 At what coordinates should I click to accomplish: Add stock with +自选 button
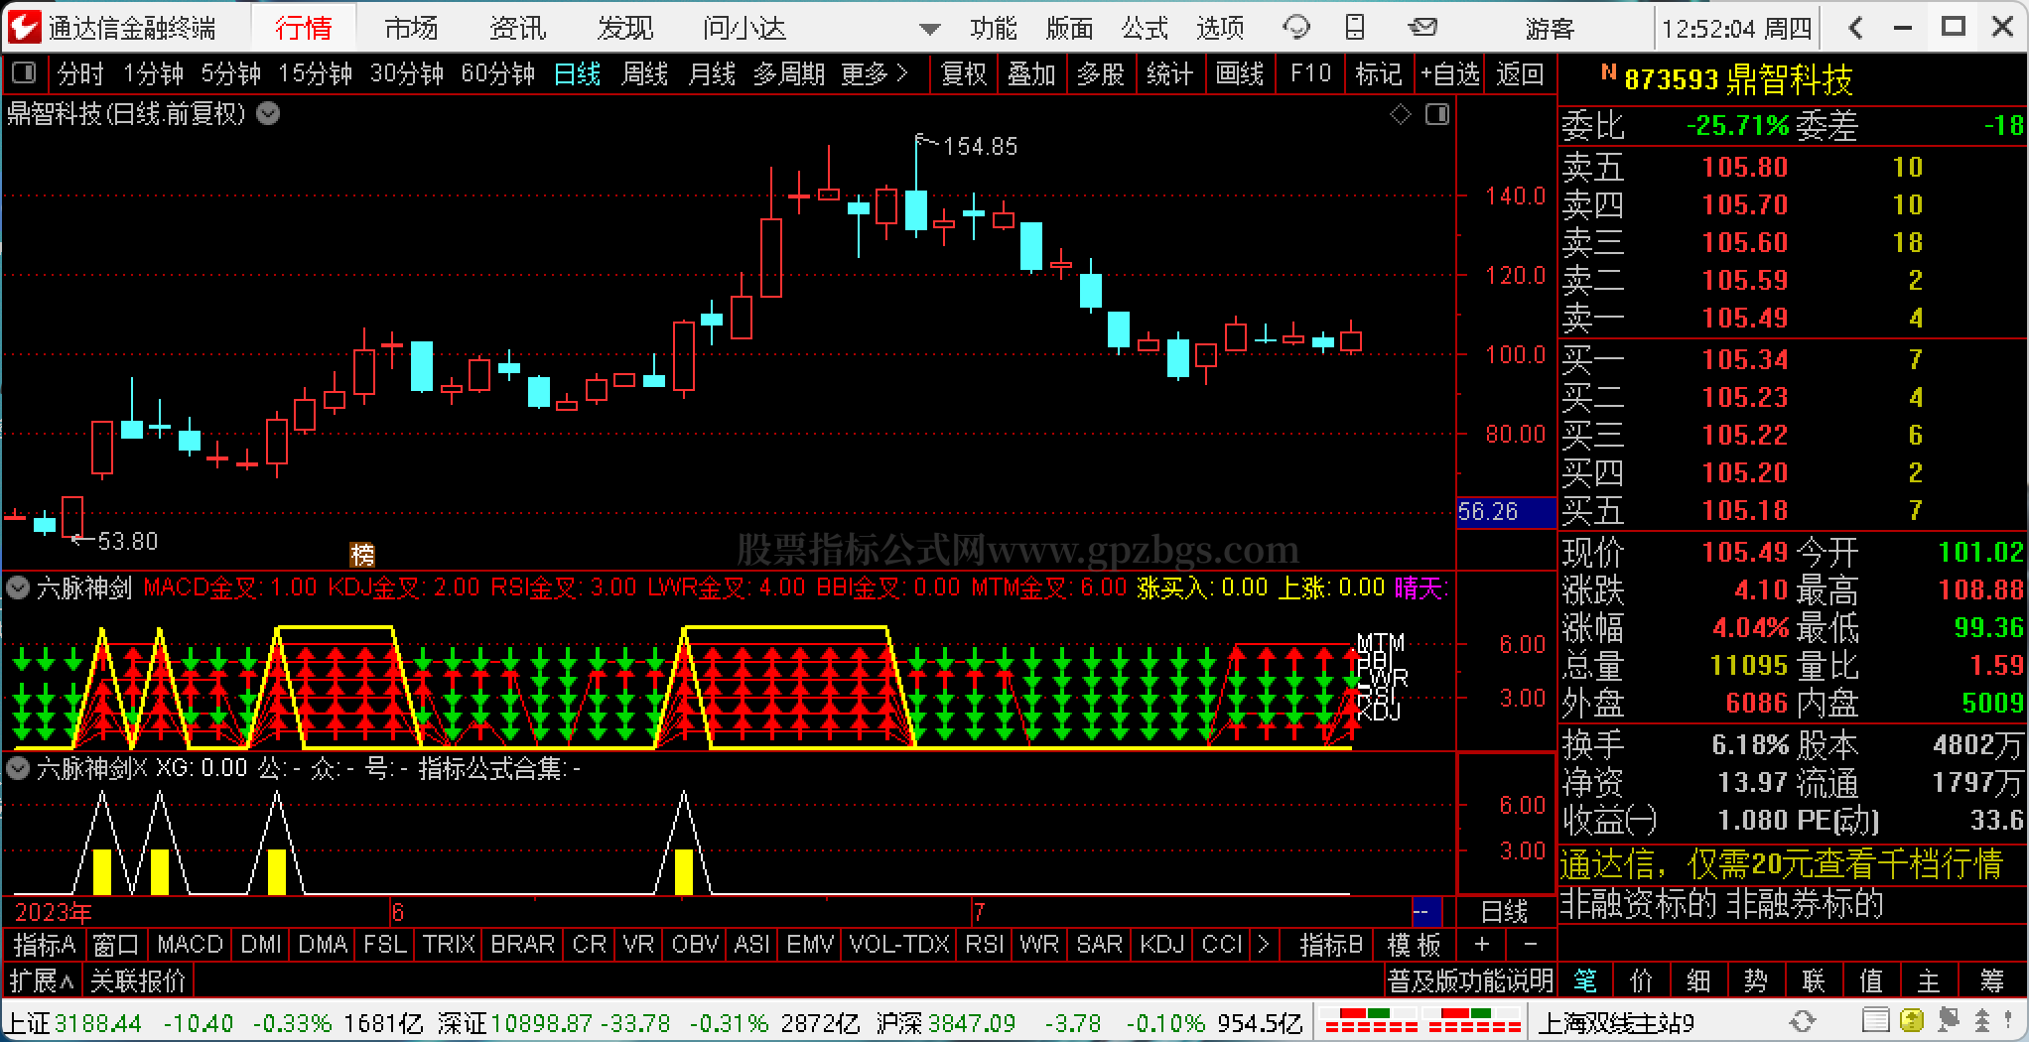click(1450, 73)
